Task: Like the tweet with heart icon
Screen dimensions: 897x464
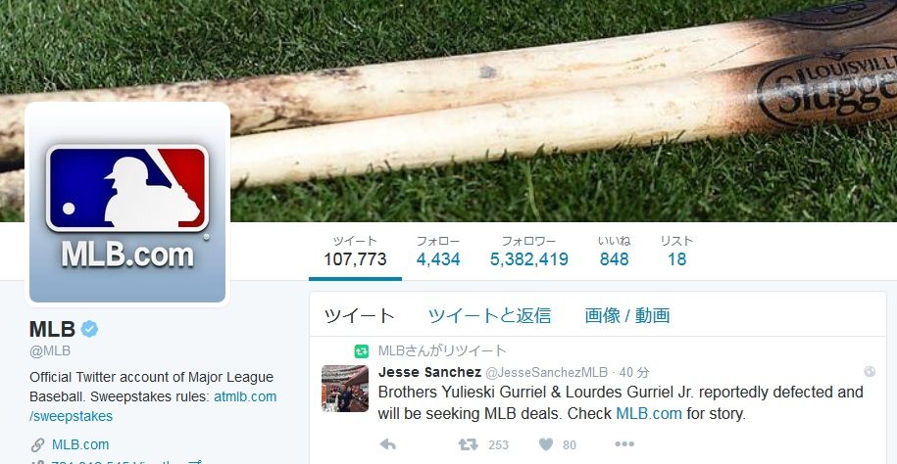Action: click(546, 444)
